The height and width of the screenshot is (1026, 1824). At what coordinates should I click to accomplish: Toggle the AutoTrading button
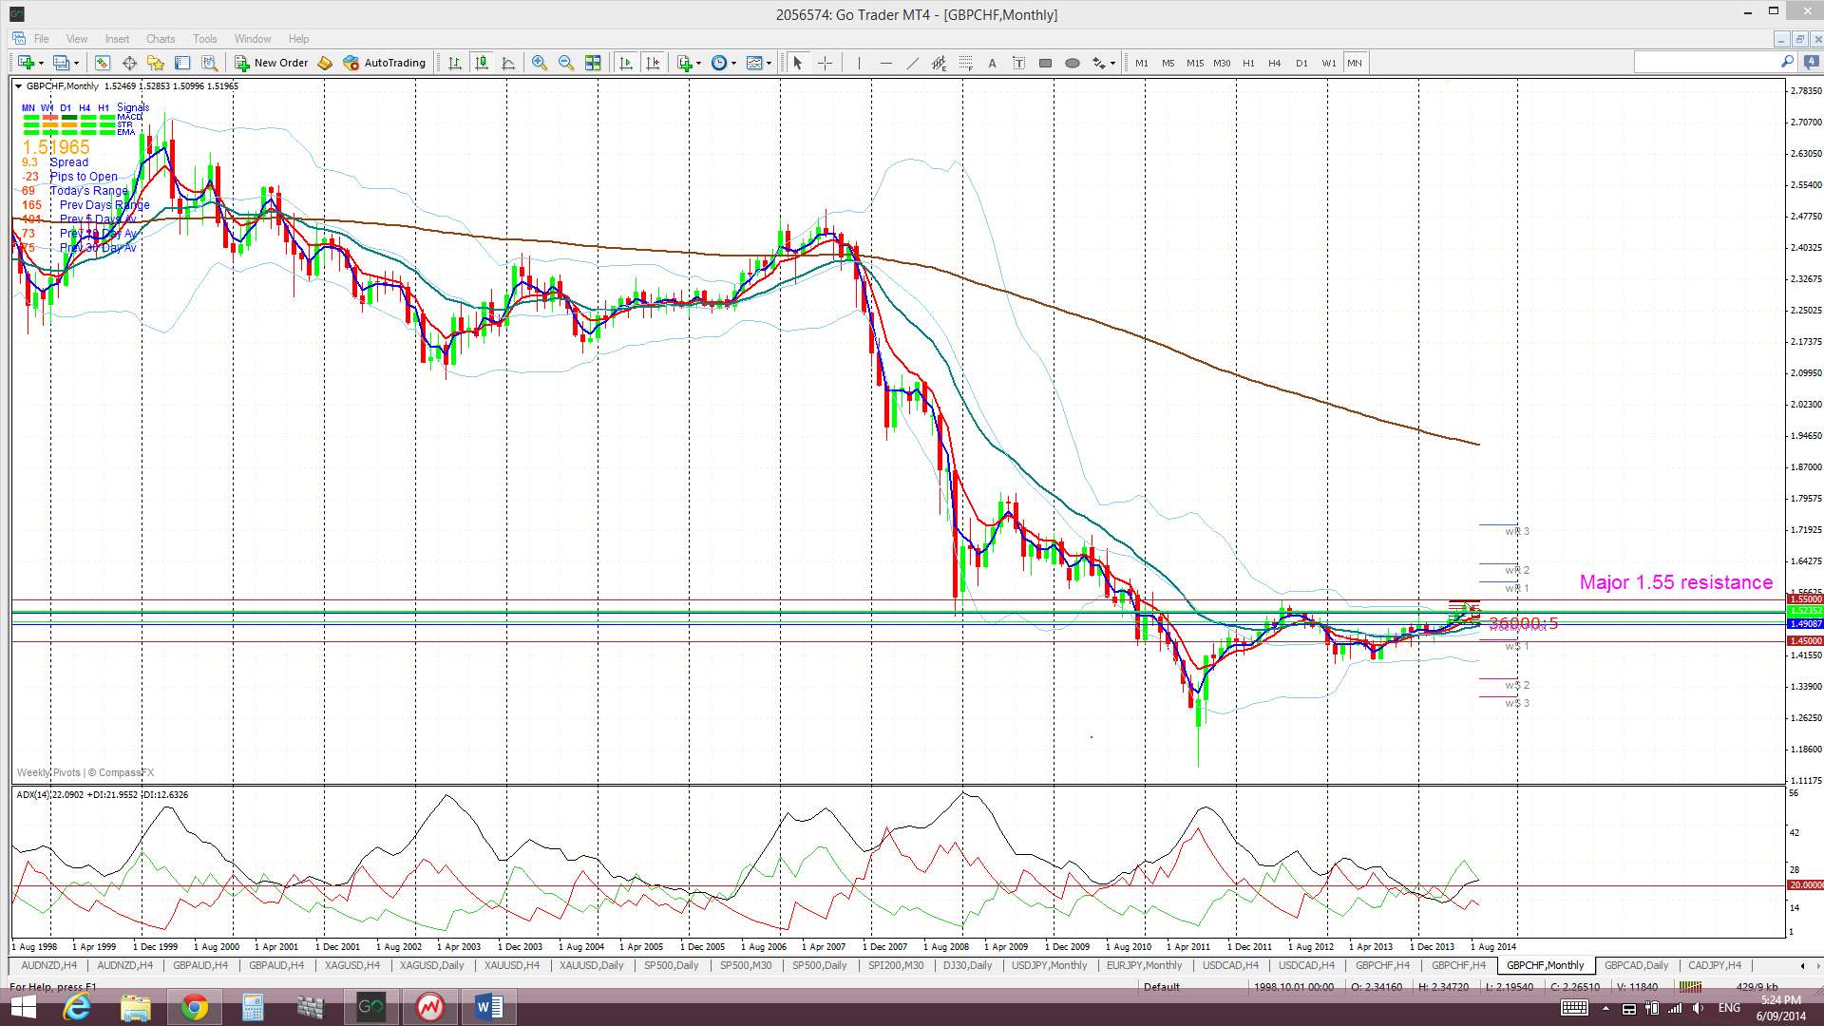click(x=384, y=63)
